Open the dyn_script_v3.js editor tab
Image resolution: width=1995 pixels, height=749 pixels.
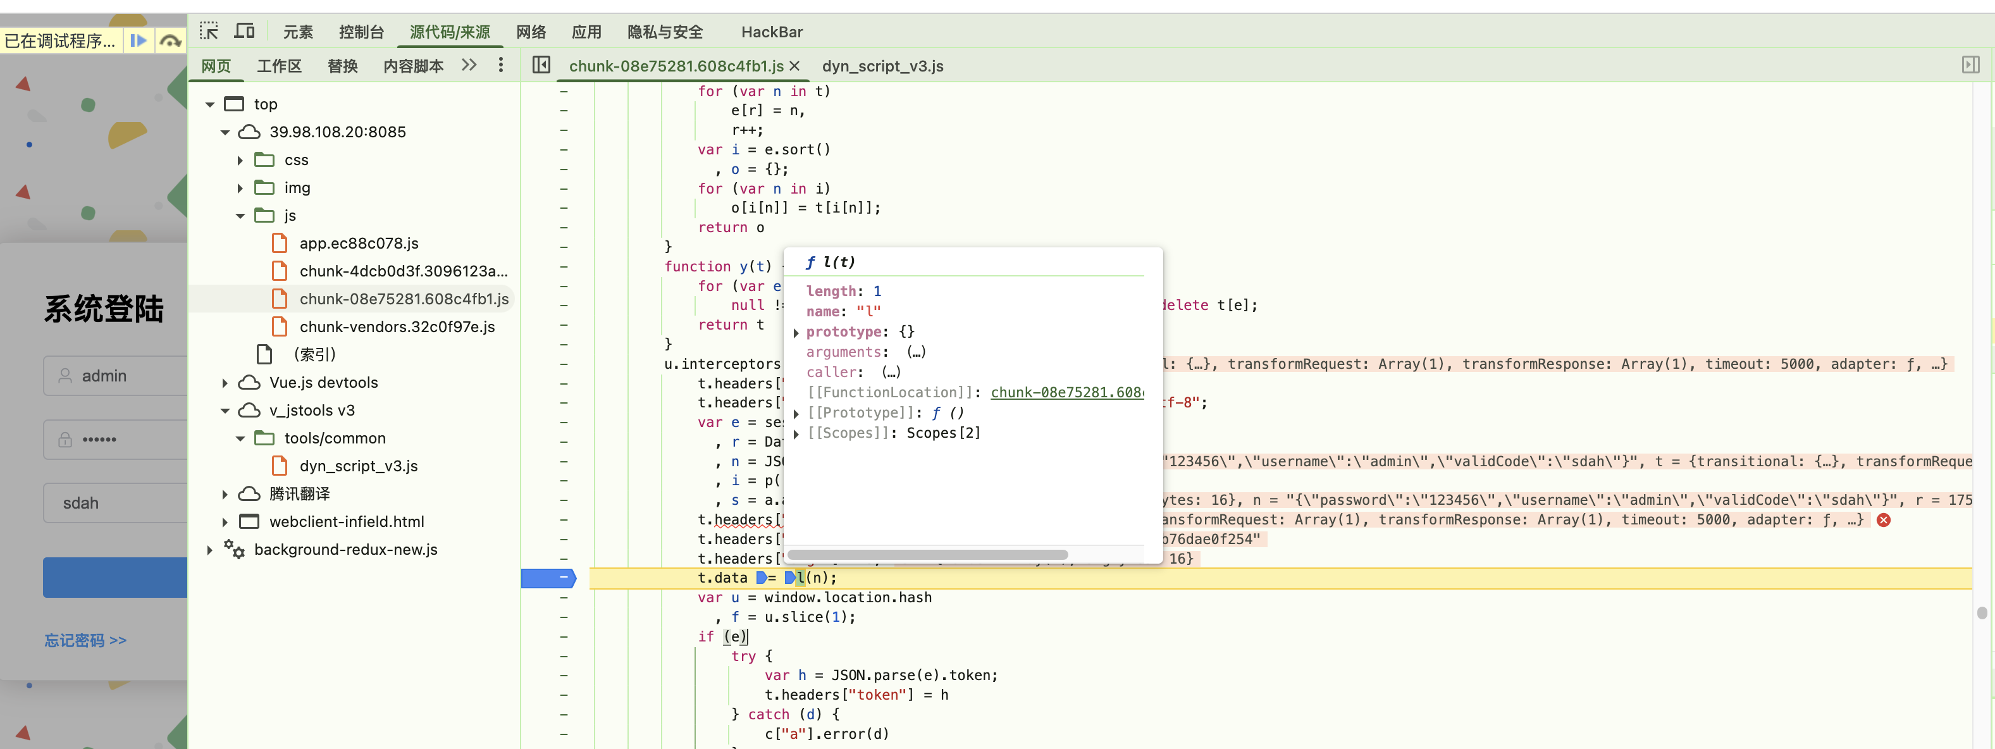pos(882,66)
